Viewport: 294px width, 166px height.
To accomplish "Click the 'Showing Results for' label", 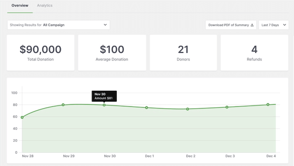I will pos(26,25).
